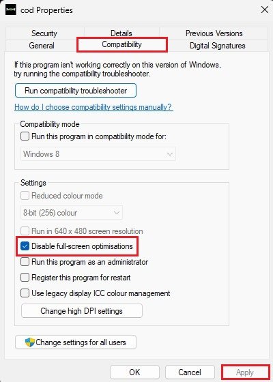Click Run compatibility troubleshooter button
The height and width of the screenshot is (382, 273).
coord(76,91)
